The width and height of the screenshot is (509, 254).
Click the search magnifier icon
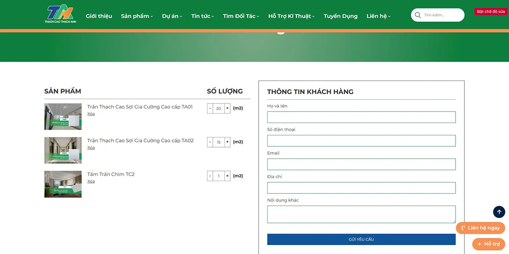pyautogui.click(x=418, y=15)
